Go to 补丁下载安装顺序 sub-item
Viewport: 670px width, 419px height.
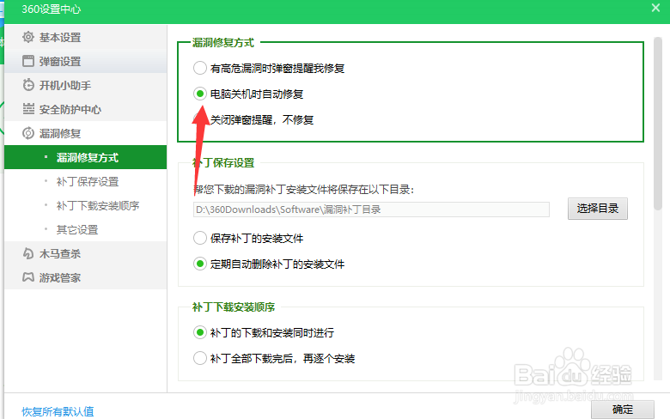(x=98, y=206)
